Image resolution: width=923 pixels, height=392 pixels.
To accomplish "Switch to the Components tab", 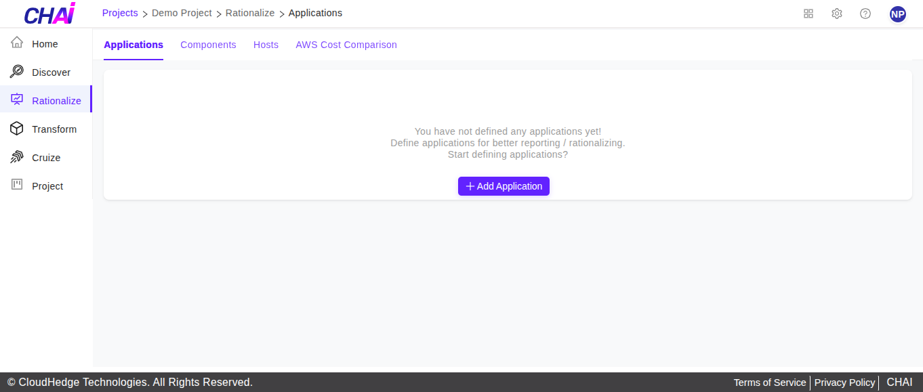I will click(208, 45).
